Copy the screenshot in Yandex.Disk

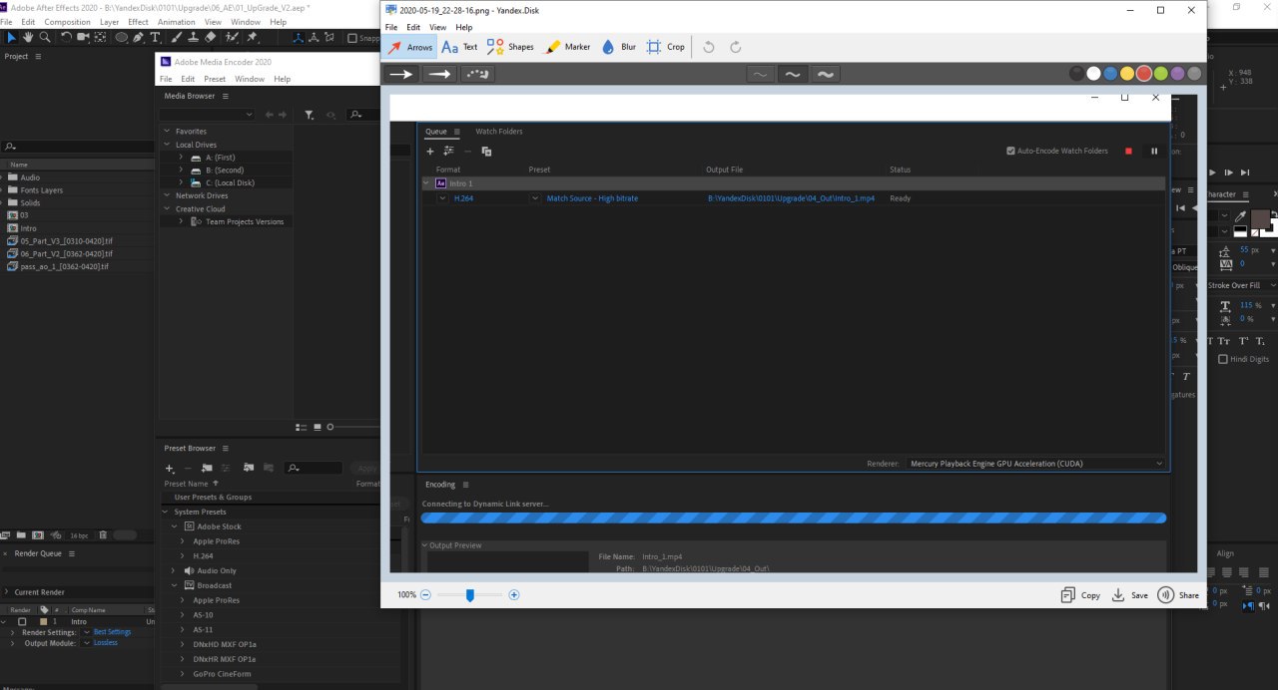point(1080,594)
